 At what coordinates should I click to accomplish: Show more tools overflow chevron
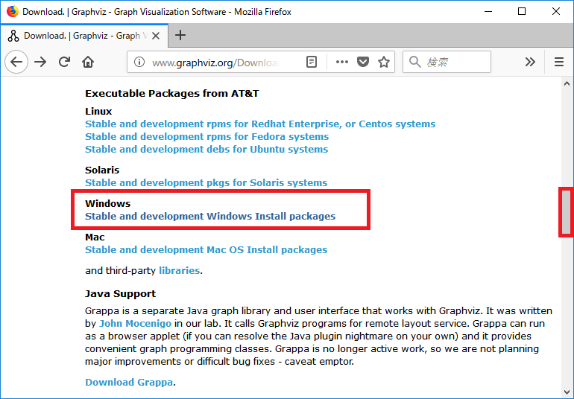point(530,63)
